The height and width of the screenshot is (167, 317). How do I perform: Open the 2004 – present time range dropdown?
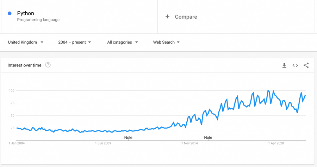[75, 42]
